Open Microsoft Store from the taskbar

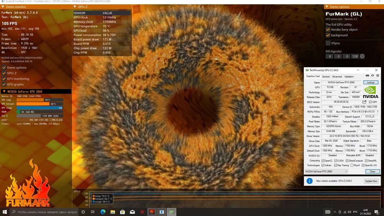coord(122,212)
